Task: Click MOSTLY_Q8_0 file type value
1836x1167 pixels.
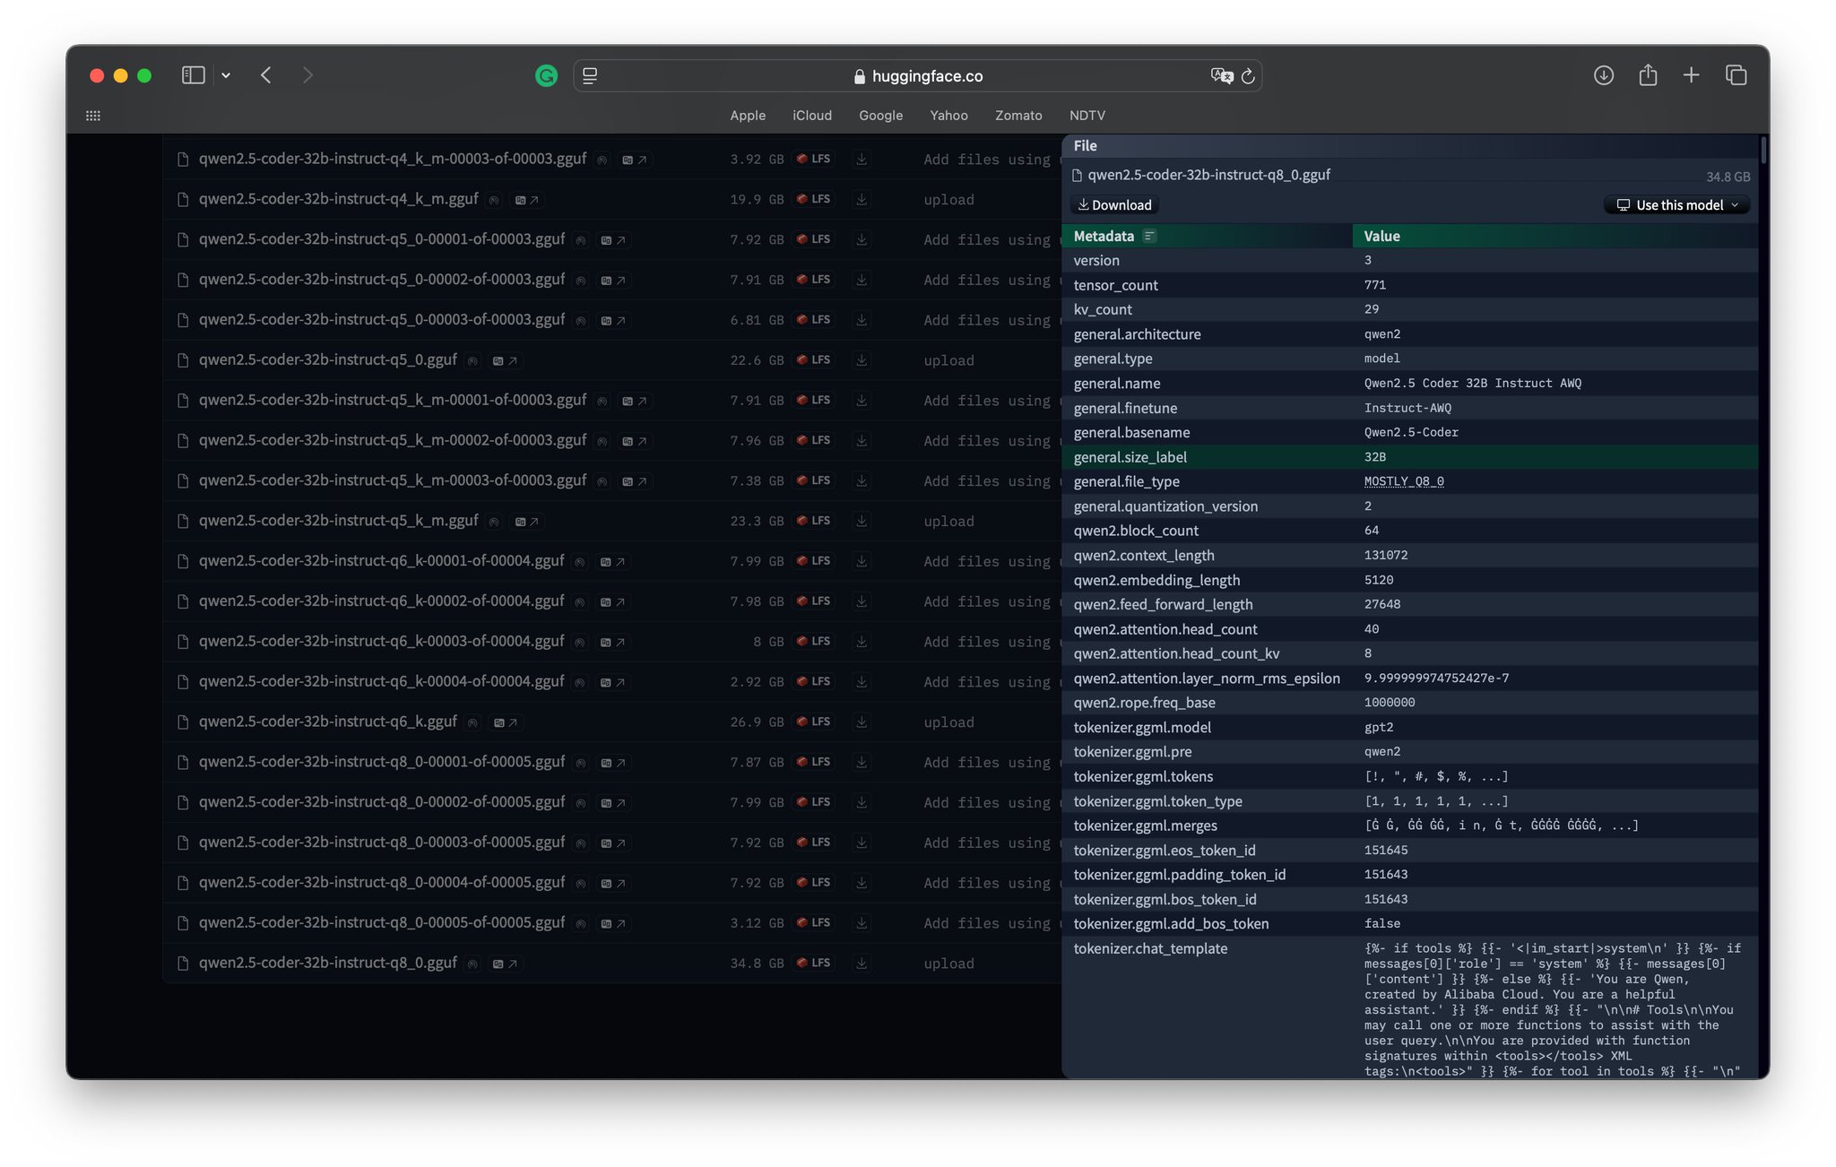Action: tap(1404, 481)
